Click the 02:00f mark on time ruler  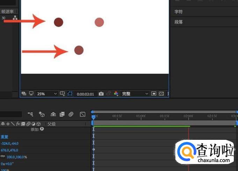(188, 116)
